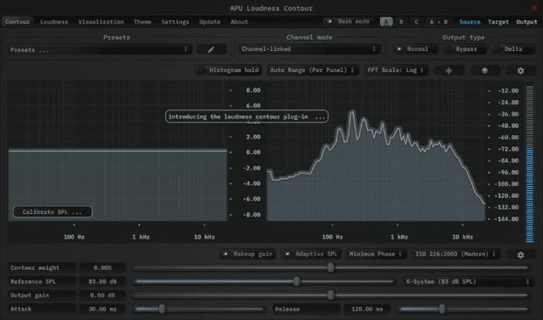Screen dimensions: 543x320
Task: Open FFT Scale: Log dropdown
Action: click(x=396, y=70)
